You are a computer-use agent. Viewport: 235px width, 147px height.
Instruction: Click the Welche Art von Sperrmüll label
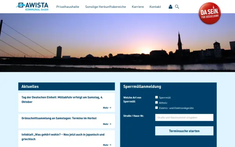[132, 100]
